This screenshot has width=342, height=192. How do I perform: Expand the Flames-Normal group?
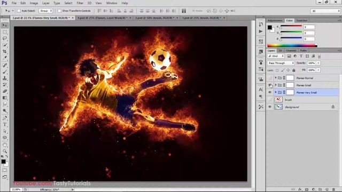pos(276,78)
